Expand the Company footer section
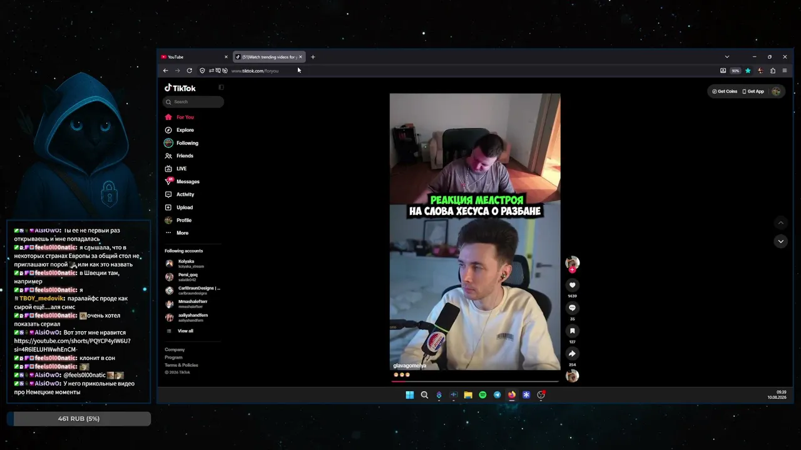 175,349
